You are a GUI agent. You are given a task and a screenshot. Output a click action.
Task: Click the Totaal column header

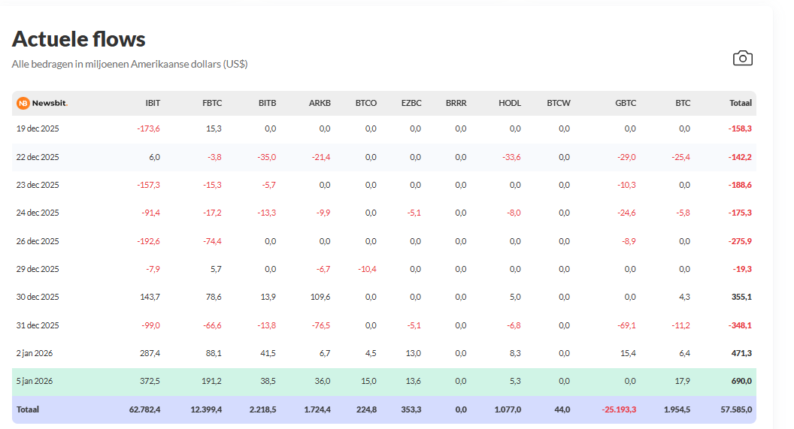click(x=740, y=103)
